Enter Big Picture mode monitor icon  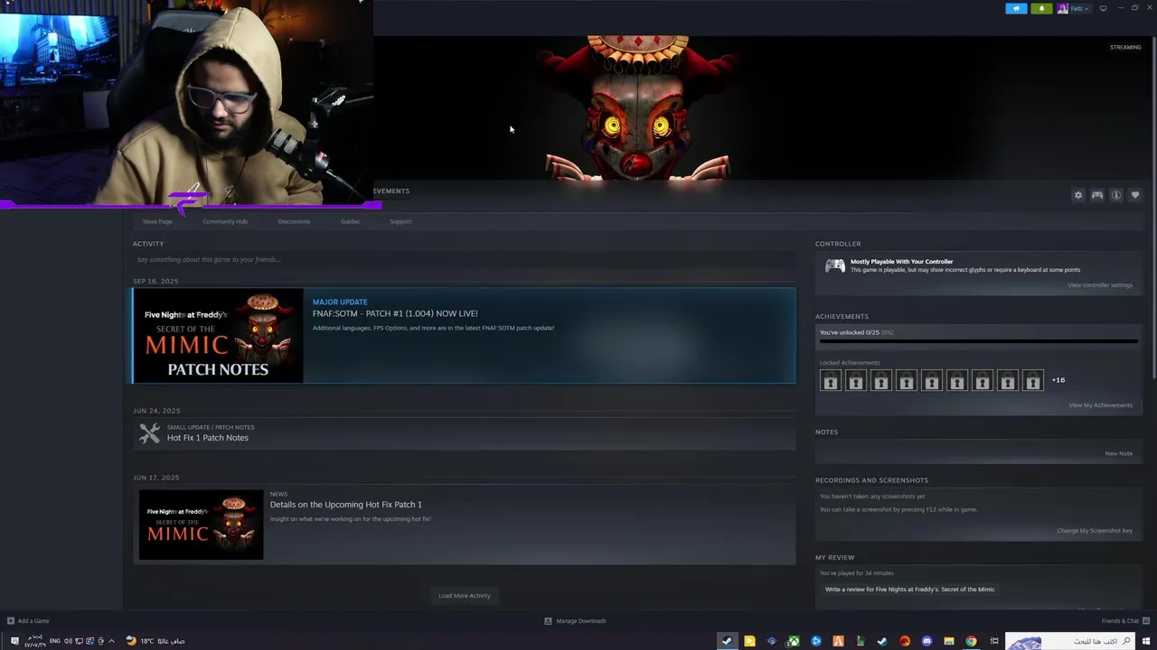coord(1103,8)
